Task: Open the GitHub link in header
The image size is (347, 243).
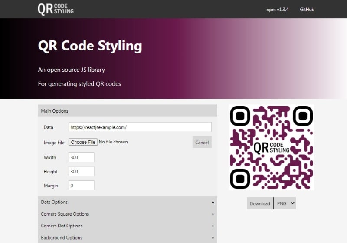Action: (x=307, y=9)
